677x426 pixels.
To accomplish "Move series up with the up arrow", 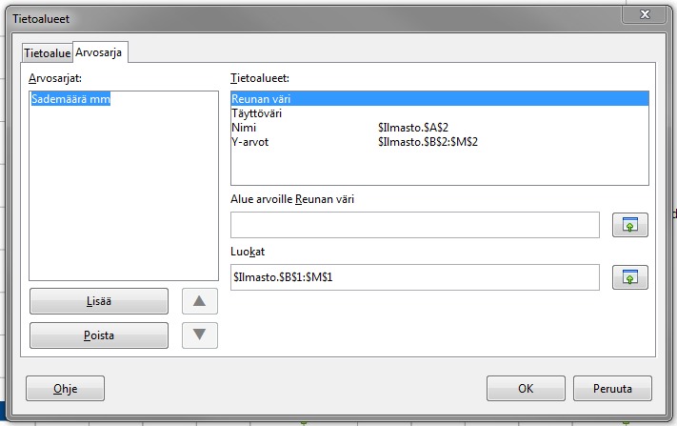I will [x=199, y=301].
